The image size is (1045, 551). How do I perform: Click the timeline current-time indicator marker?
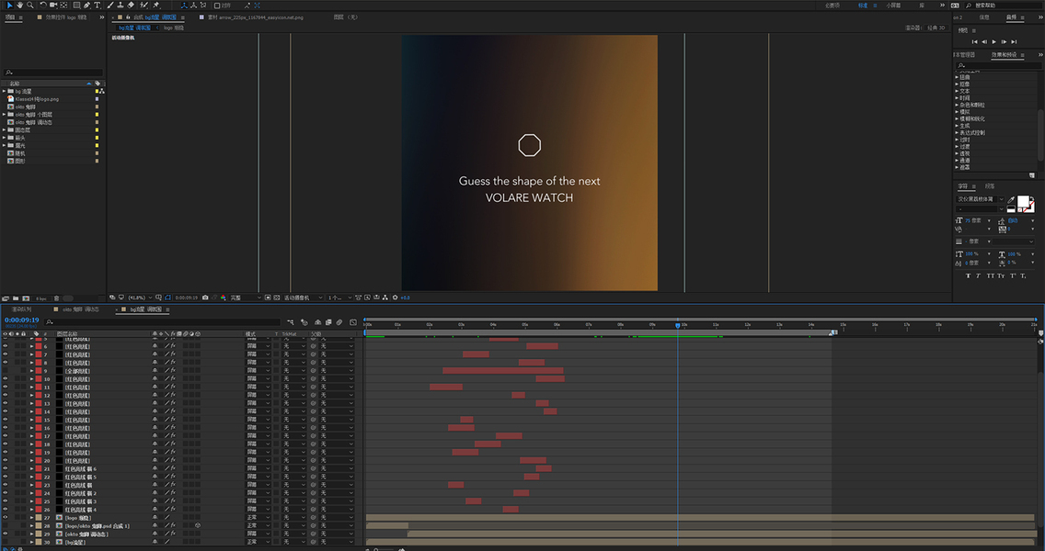(678, 325)
